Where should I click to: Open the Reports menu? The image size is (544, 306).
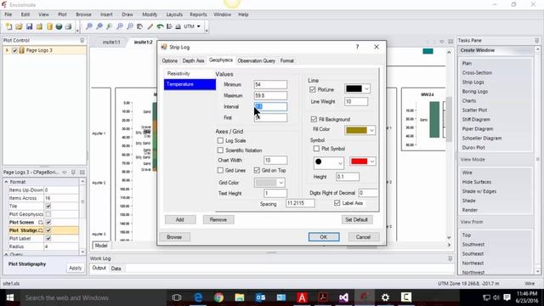pyautogui.click(x=198, y=14)
